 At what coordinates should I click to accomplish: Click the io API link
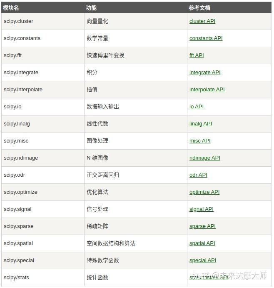tap(196, 107)
